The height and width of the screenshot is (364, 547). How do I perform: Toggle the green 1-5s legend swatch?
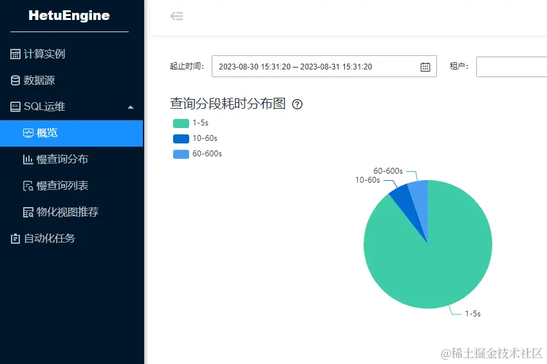[181, 123]
